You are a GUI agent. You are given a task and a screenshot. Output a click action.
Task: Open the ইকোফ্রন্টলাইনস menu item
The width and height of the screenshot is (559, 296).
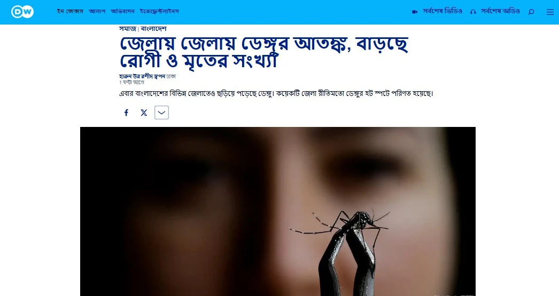[159, 11]
